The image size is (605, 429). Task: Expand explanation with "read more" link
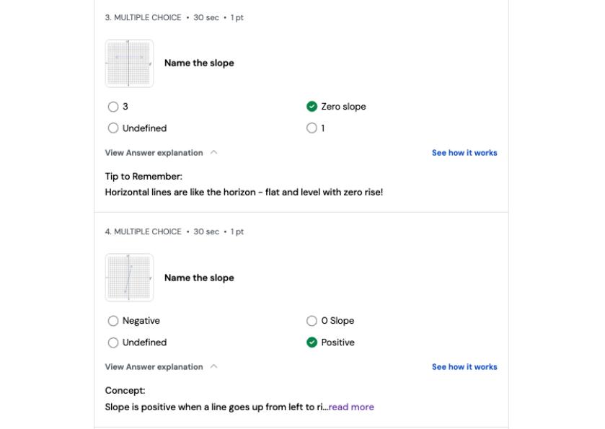[x=350, y=407]
